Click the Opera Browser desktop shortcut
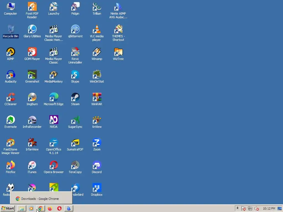 pos(54,167)
